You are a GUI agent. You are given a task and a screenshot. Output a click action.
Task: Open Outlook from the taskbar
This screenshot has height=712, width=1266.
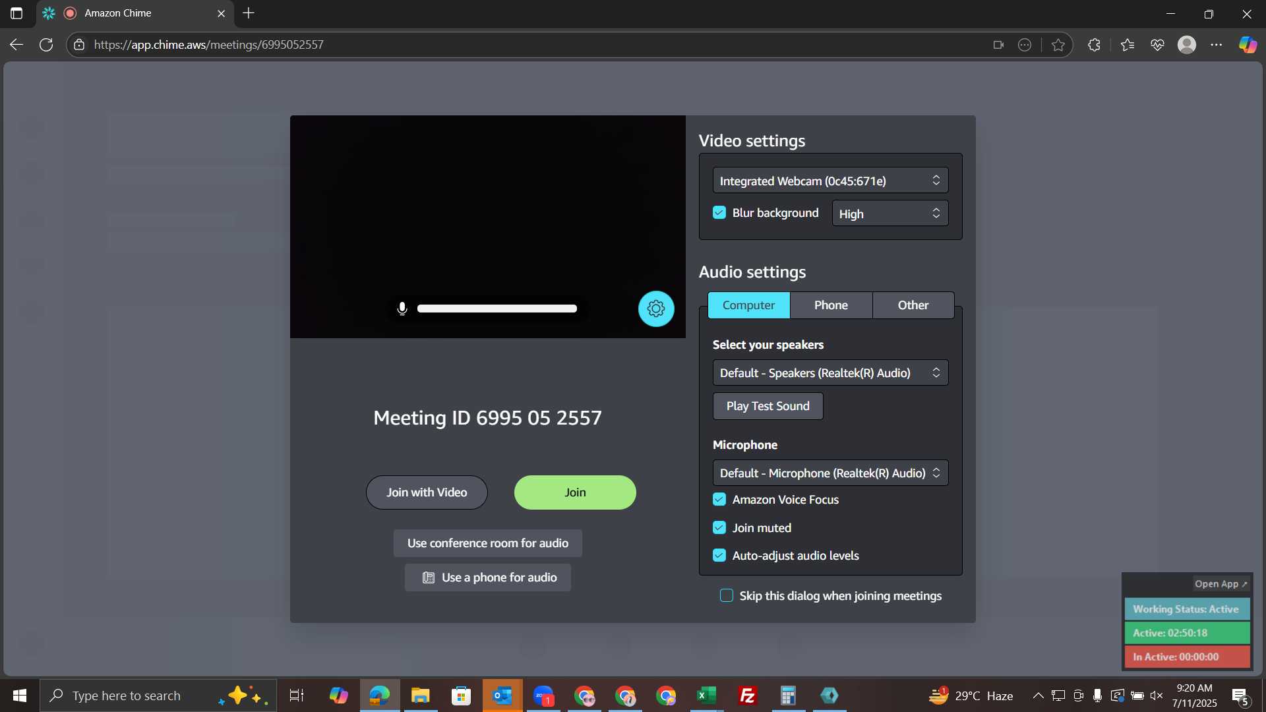pos(502,696)
